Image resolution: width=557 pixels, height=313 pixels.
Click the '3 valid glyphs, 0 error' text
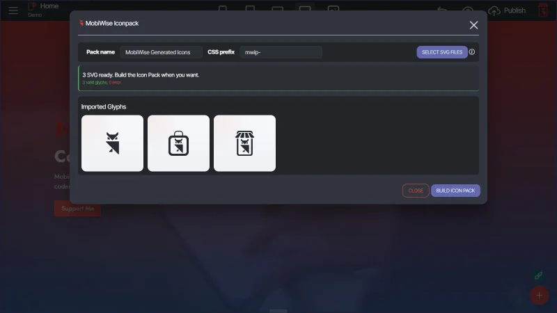pos(102,82)
